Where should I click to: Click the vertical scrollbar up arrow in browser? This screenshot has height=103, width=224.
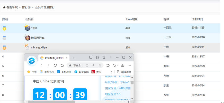pos(132,78)
